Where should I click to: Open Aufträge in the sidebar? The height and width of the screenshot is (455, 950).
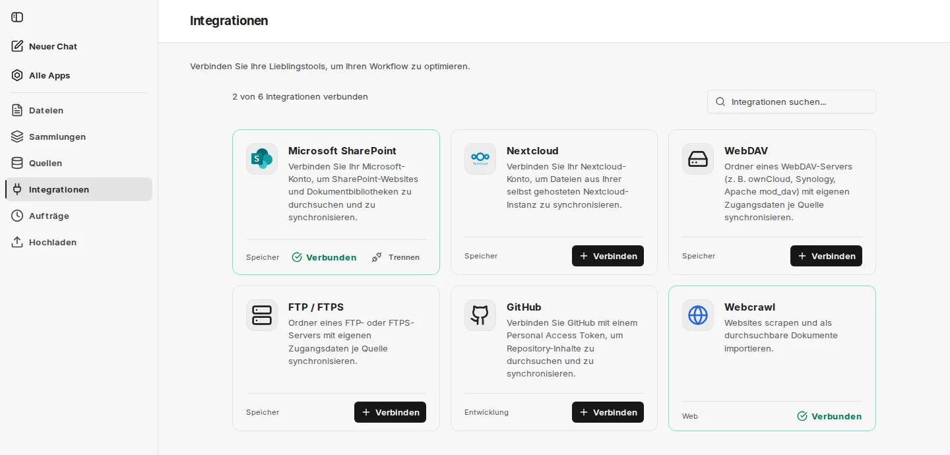[x=79, y=216]
